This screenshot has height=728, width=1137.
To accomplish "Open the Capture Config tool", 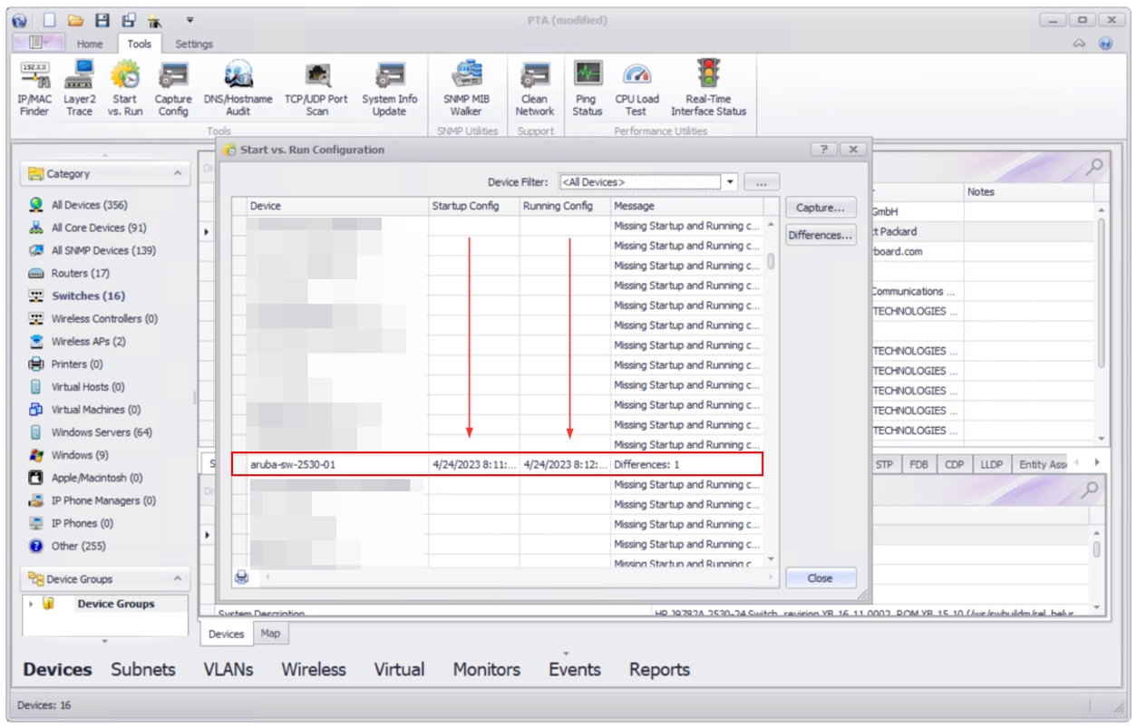I will [172, 86].
